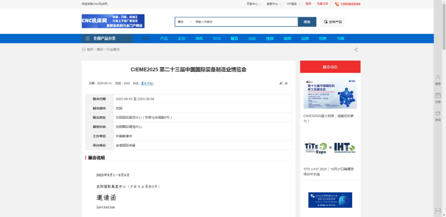The width and height of the screenshot is (446, 217).
Task: Click the 展会日期 row label
Action: [99, 99]
